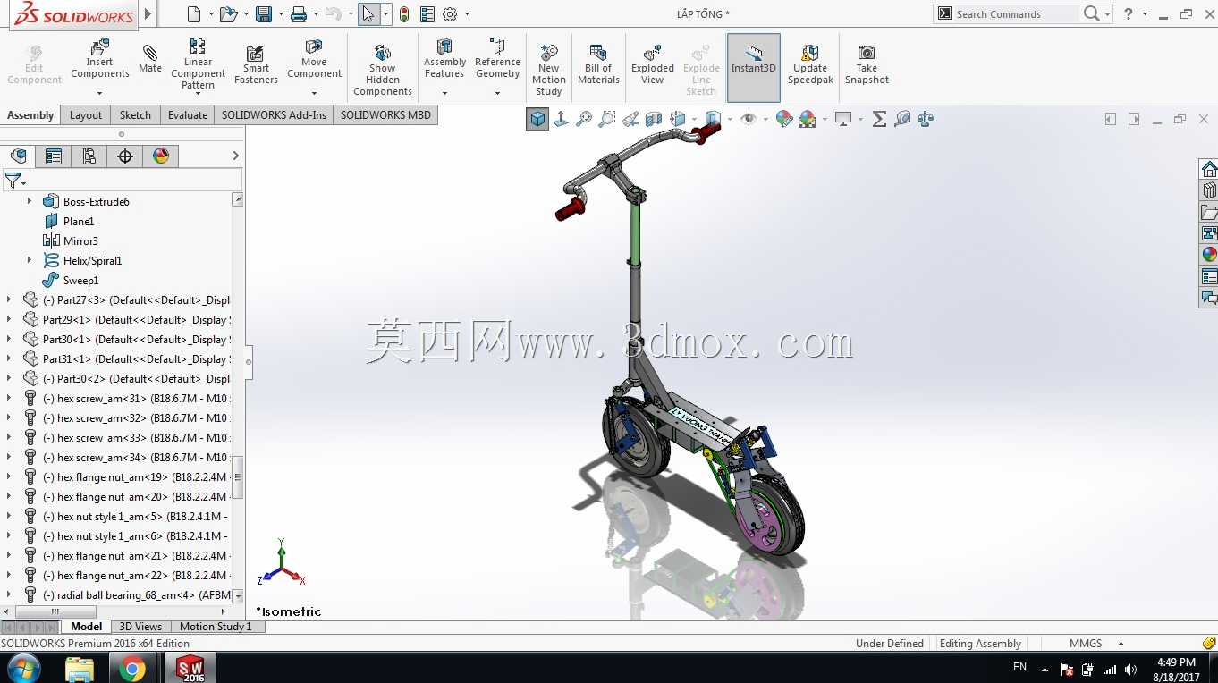The width and height of the screenshot is (1218, 683).
Task: Open the Motion Study 1 tab
Action: 216,627
